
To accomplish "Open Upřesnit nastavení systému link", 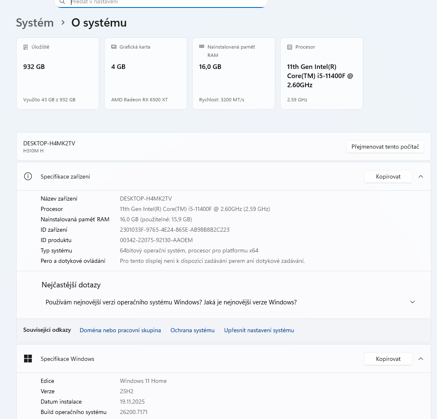I will coord(259,330).
